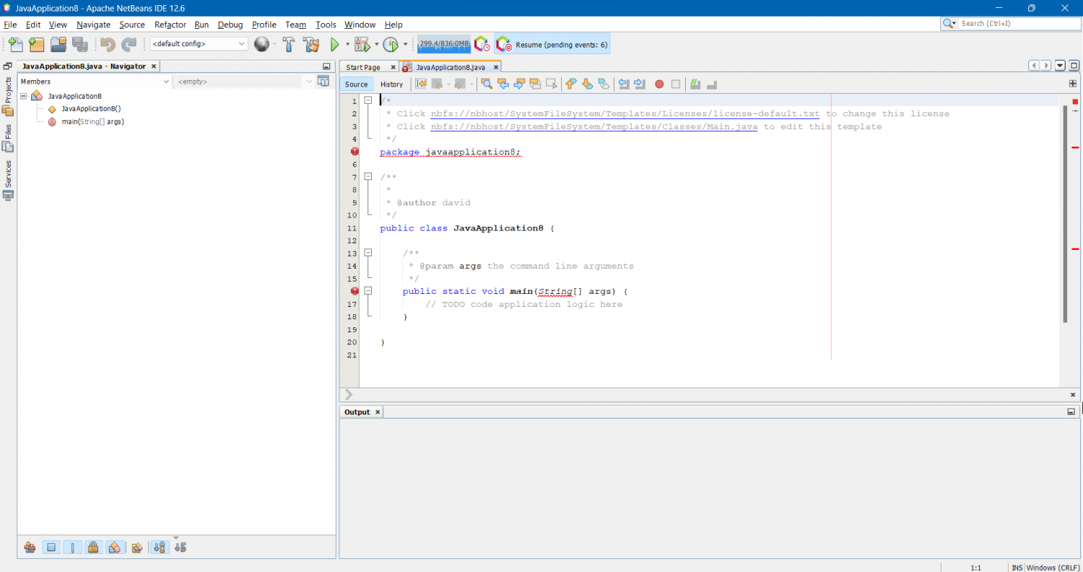Open the Start Page tab

[363, 67]
